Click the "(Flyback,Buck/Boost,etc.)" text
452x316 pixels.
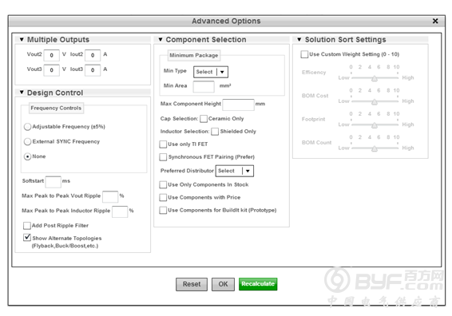coord(65,246)
